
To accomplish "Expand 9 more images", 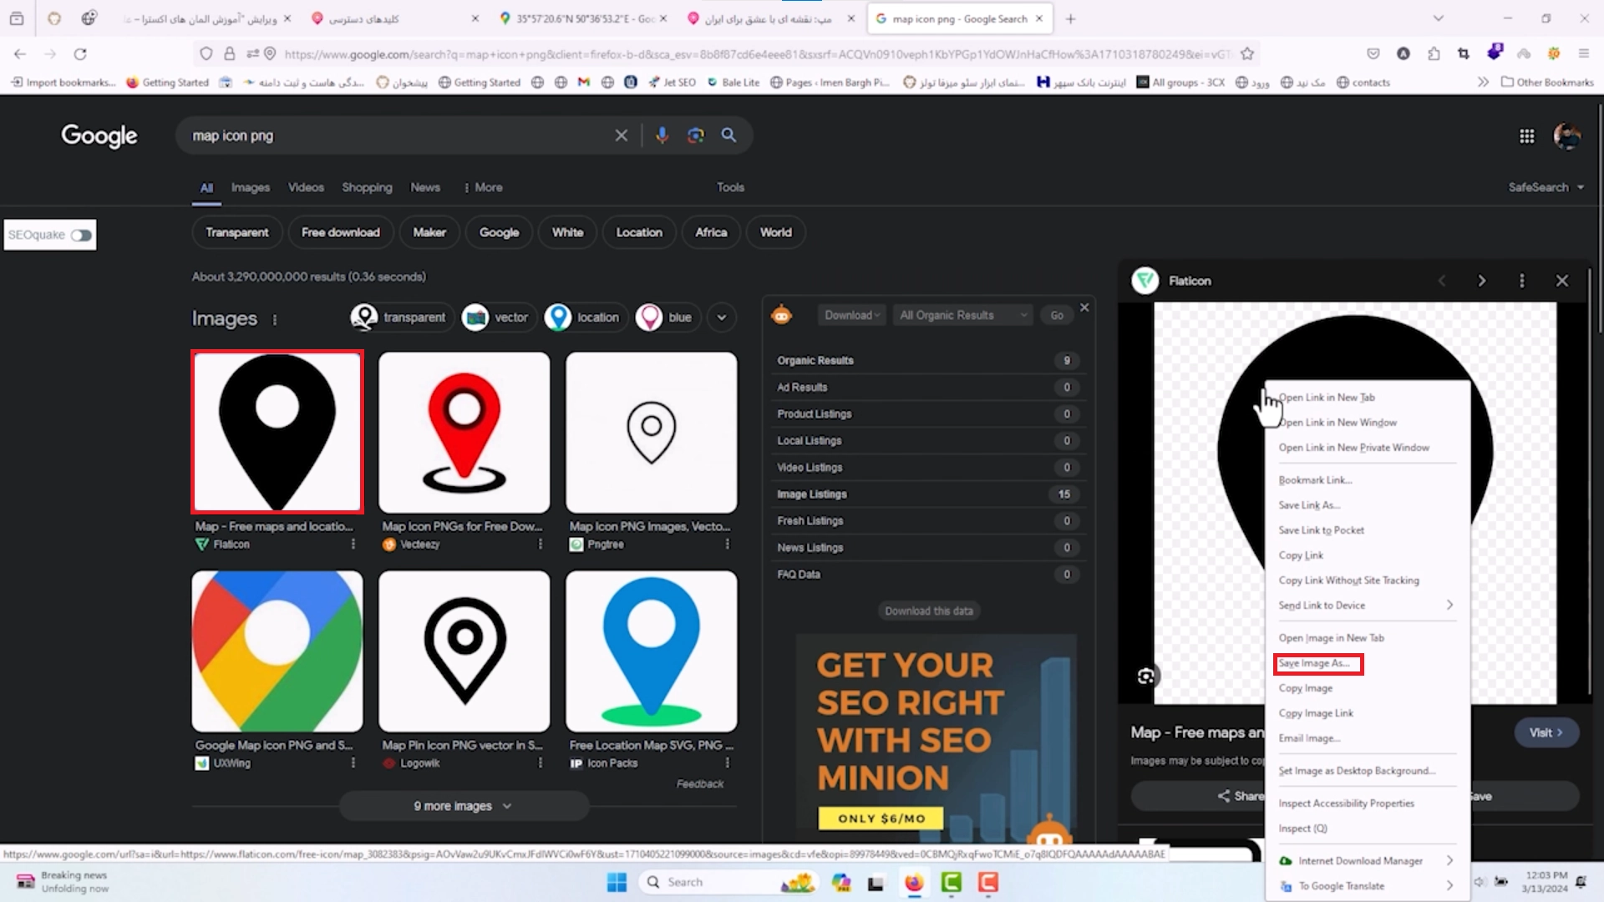I will click(x=464, y=806).
